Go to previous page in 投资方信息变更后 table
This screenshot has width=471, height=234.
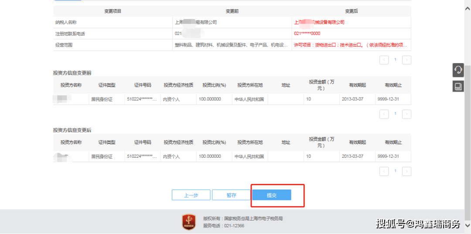click(x=384, y=171)
